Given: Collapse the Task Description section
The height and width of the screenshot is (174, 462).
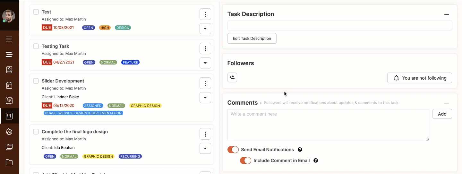Looking at the screenshot, I should 446,14.
